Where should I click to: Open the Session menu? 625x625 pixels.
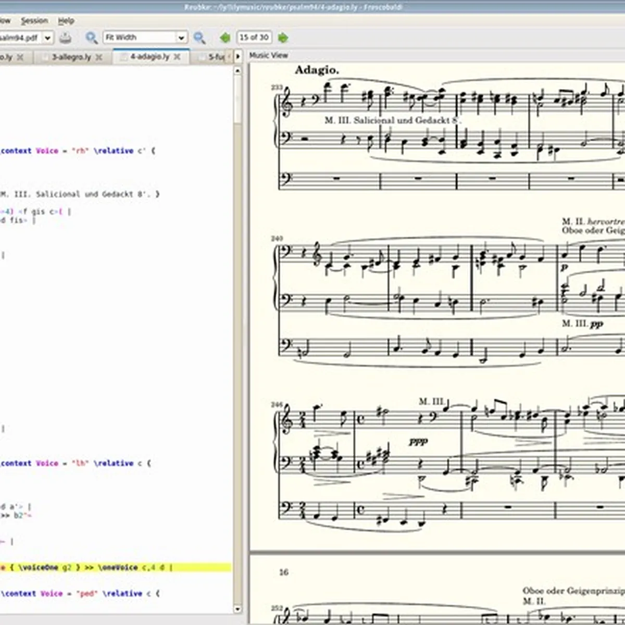pos(34,21)
